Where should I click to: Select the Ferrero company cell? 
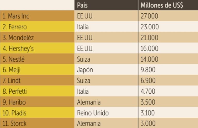[15, 27]
